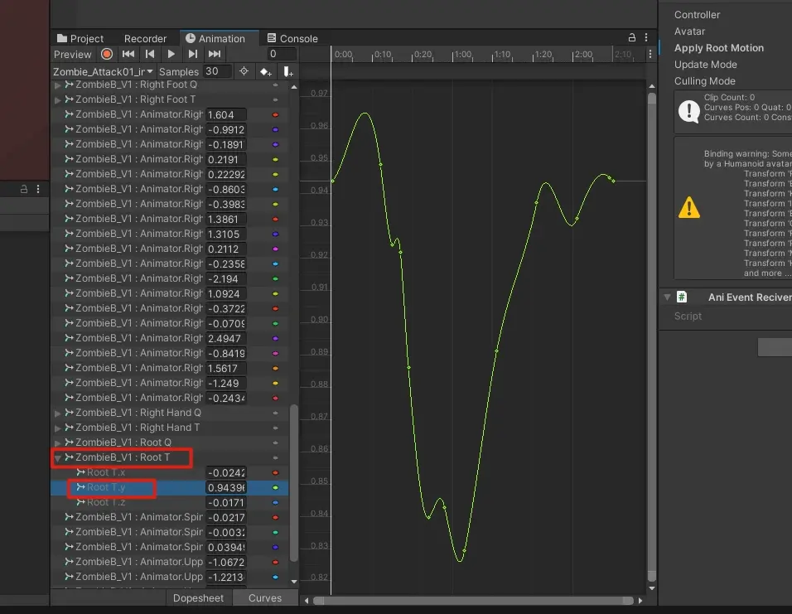Expand the Right Hand Q property
This screenshot has width=792, height=614.
(x=58, y=413)
